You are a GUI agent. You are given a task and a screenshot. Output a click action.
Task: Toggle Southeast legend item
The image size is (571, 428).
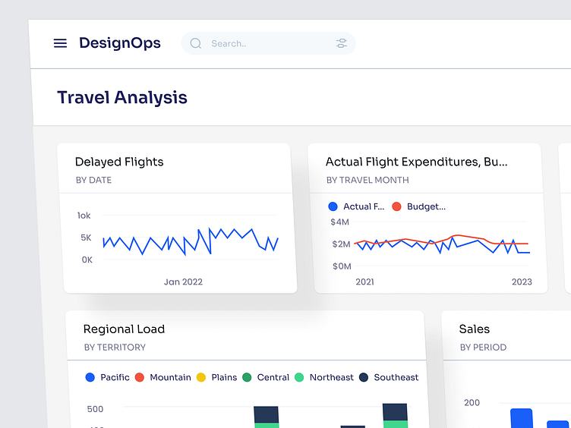pyautogui.click(x=389, y=377)
